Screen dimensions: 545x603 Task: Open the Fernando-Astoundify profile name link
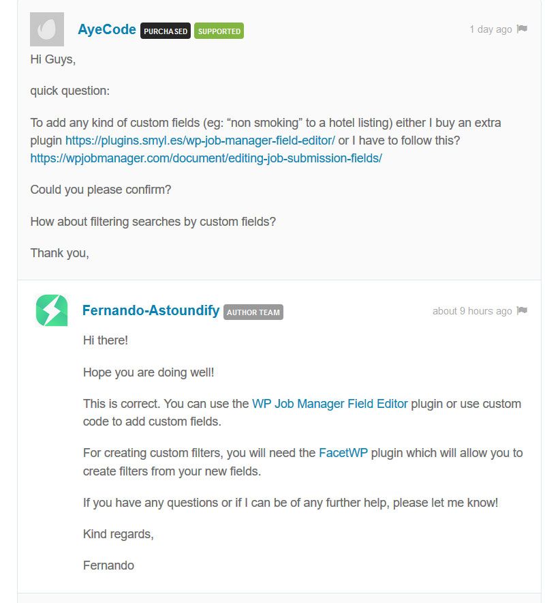pyautogui.click(x=151, y=310)
